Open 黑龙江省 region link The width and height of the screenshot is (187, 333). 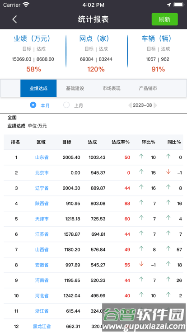42,326
